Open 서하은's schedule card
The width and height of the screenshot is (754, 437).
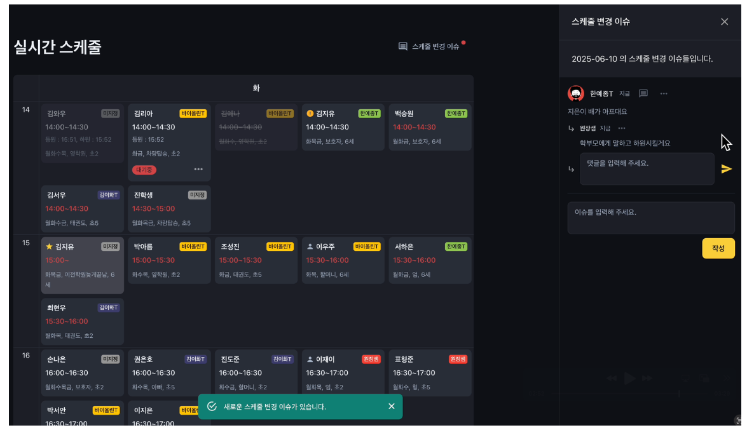pyautogui.click(x=430, y=260)
